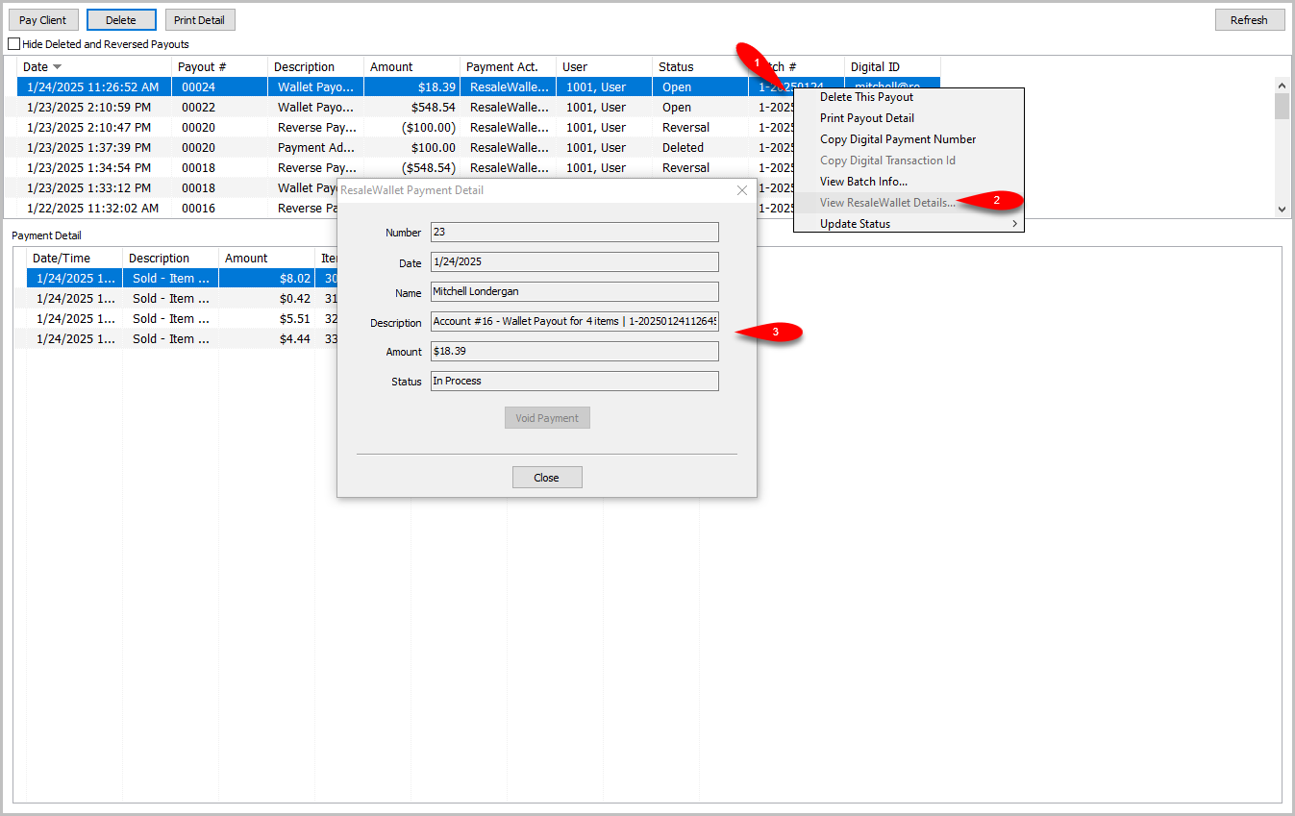Click the Void Payment button

click(x=547, y=418)
